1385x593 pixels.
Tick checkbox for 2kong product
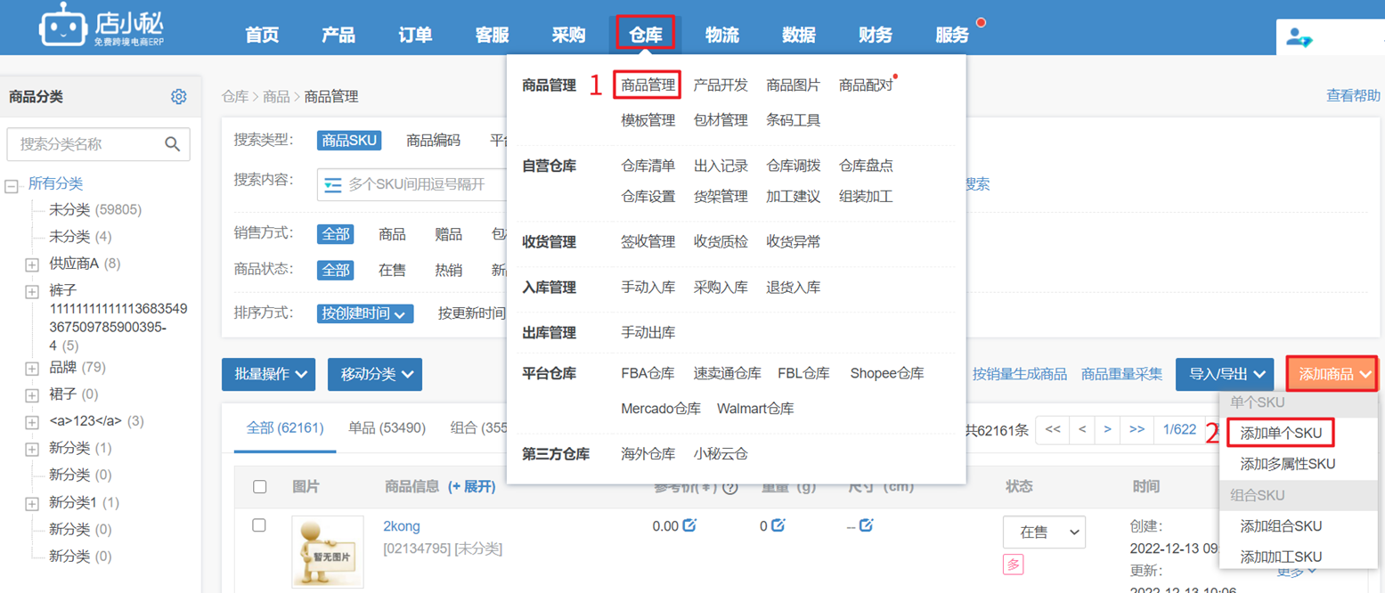tap(259, 525)
